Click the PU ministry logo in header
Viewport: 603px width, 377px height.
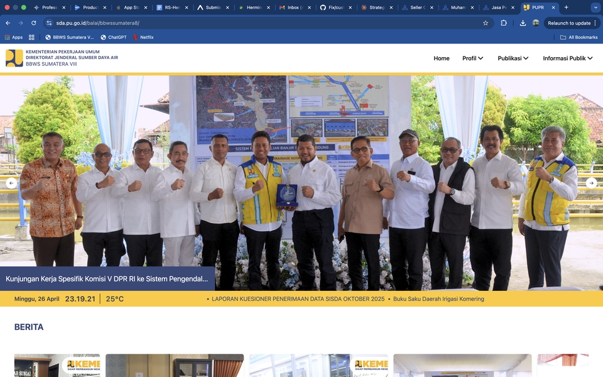pos(14,58)
